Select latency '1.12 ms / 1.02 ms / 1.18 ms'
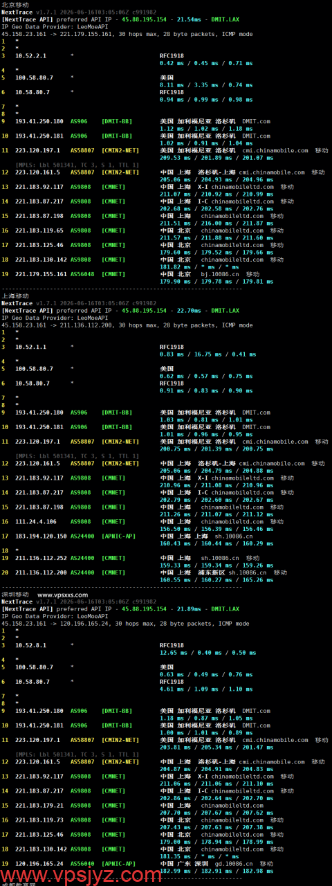Screen dimensions: 332x886 205,128
